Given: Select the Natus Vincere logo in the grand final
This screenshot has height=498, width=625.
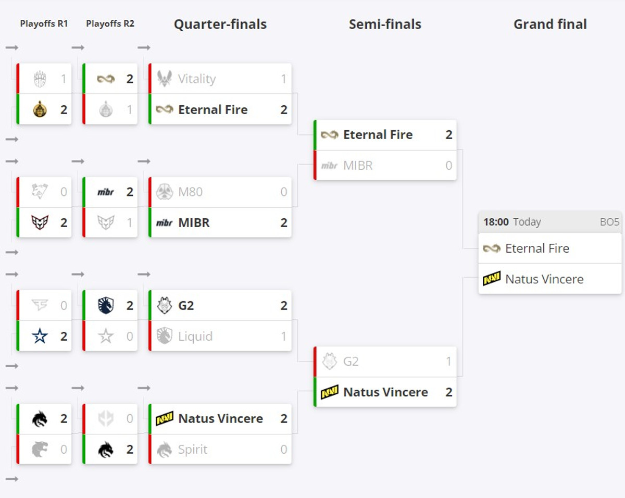Looking at the screenshot, I should point(492,279).
